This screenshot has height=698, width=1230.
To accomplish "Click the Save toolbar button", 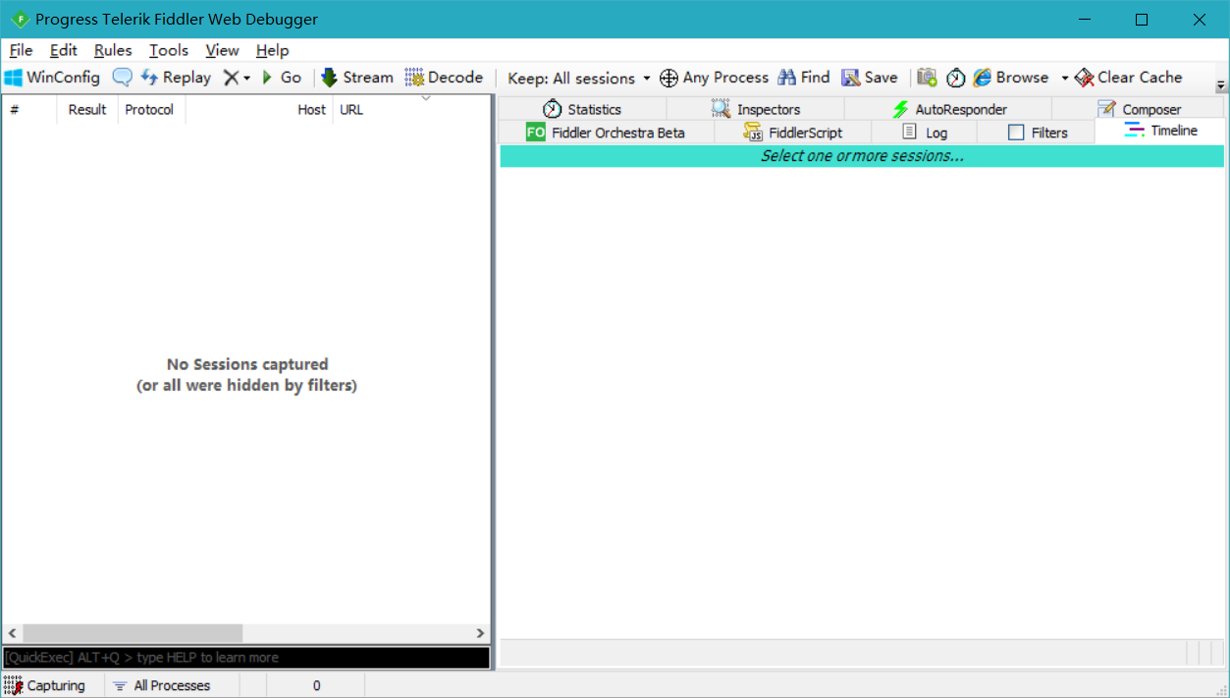I will 870,78.
